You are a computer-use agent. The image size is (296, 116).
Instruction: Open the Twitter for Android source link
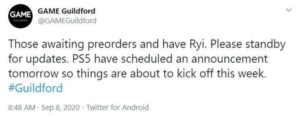point(117,108)
